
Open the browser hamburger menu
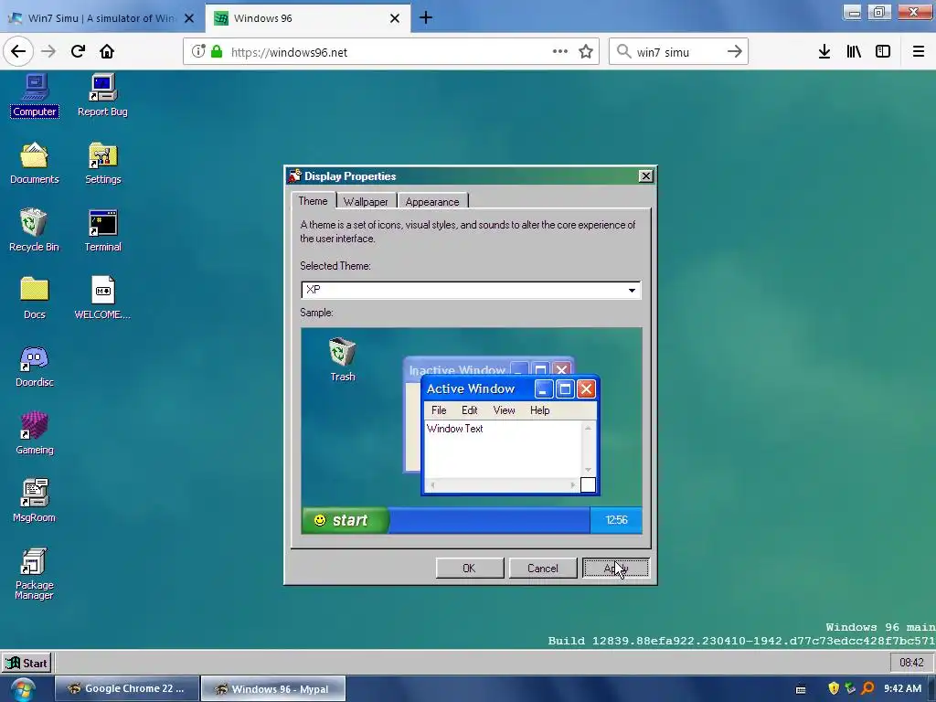918,51
